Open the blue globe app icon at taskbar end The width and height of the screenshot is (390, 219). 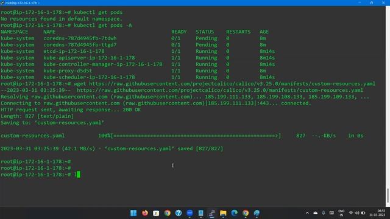tap(257, 213)
